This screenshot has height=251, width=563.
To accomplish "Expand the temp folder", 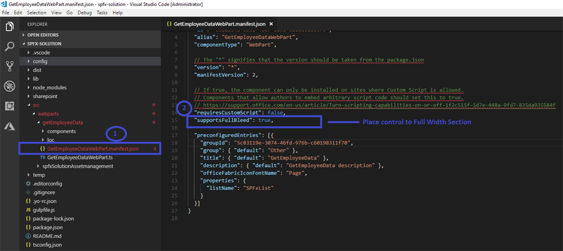I will pos(90,175).
